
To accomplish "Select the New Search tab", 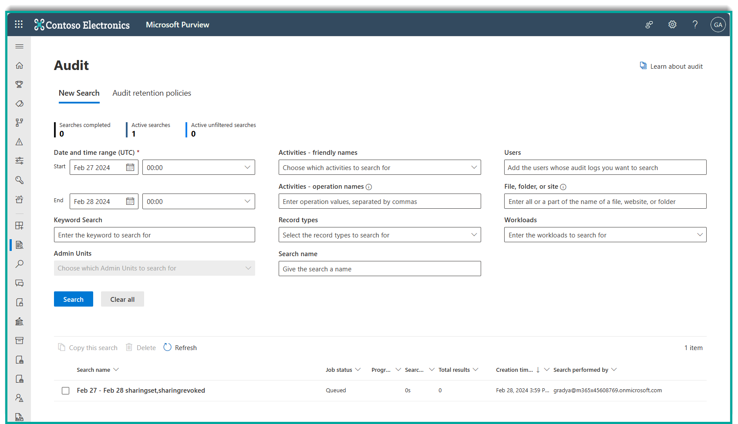I will pos(79,93).
